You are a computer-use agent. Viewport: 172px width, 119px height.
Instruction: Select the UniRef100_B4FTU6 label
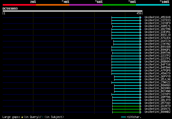(x=157, y=65)
